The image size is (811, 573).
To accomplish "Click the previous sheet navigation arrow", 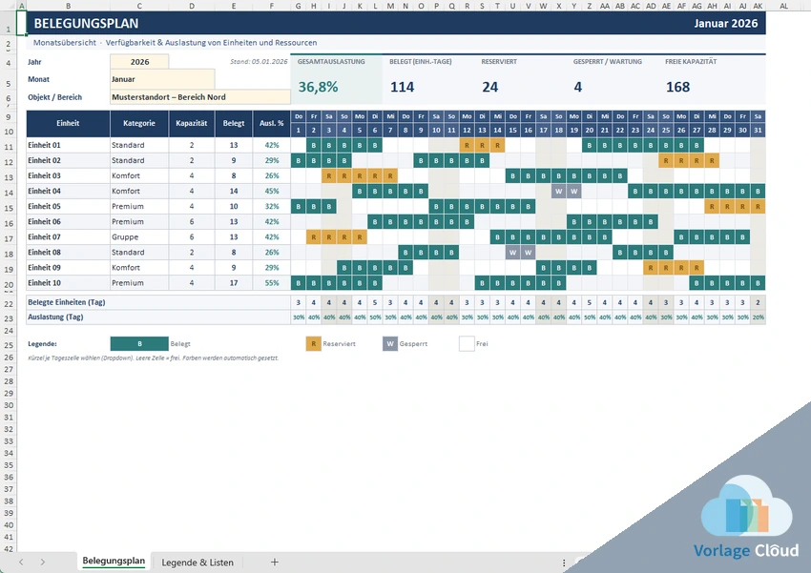I will point(21,563).
